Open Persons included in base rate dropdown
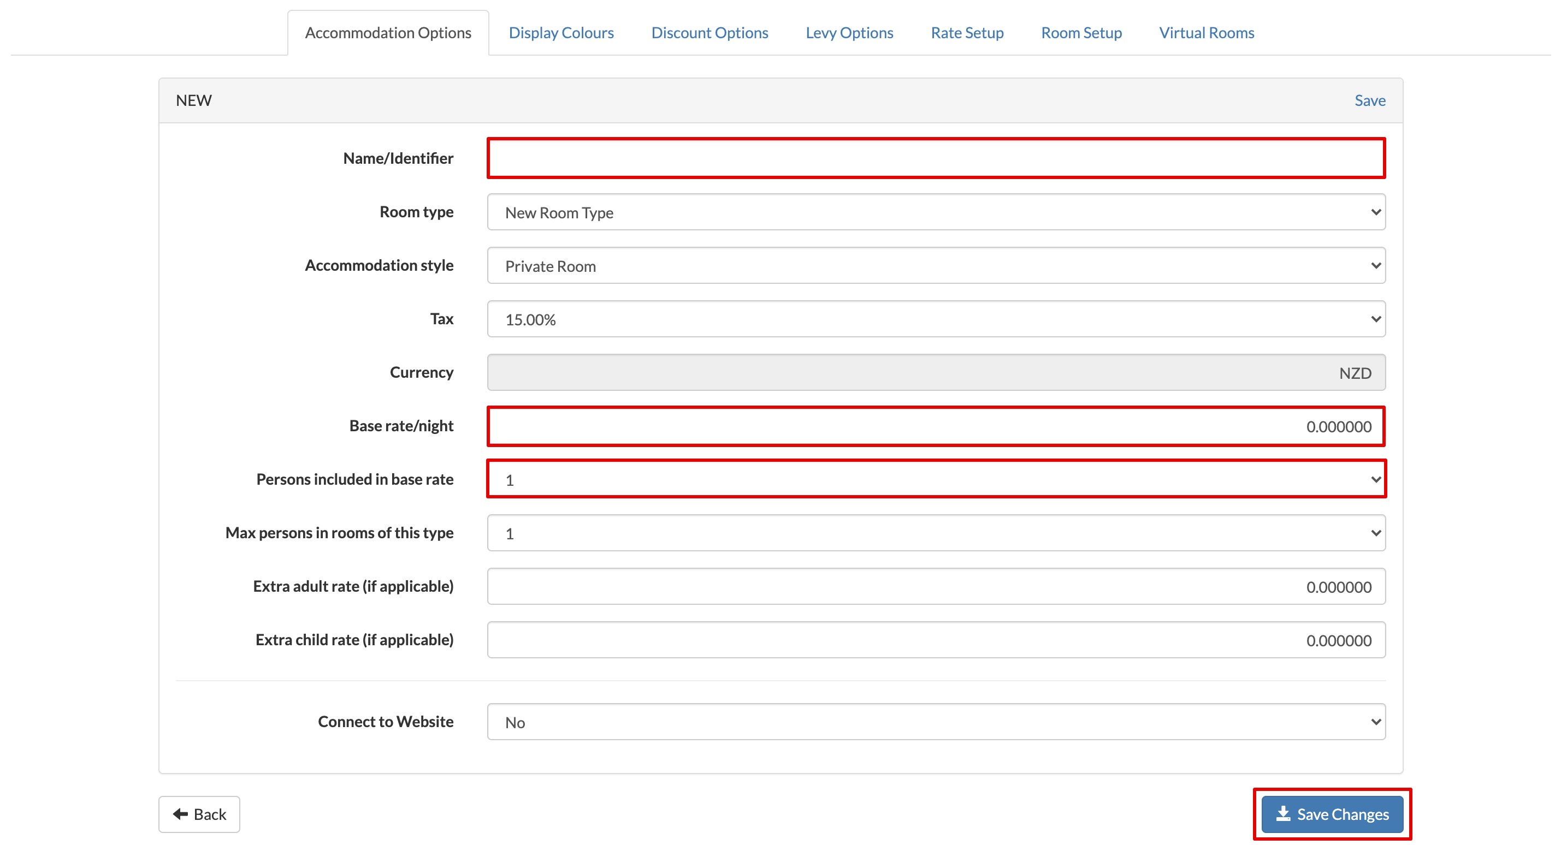This screenshot has height=845, width=1561. (x=936, y=480)
